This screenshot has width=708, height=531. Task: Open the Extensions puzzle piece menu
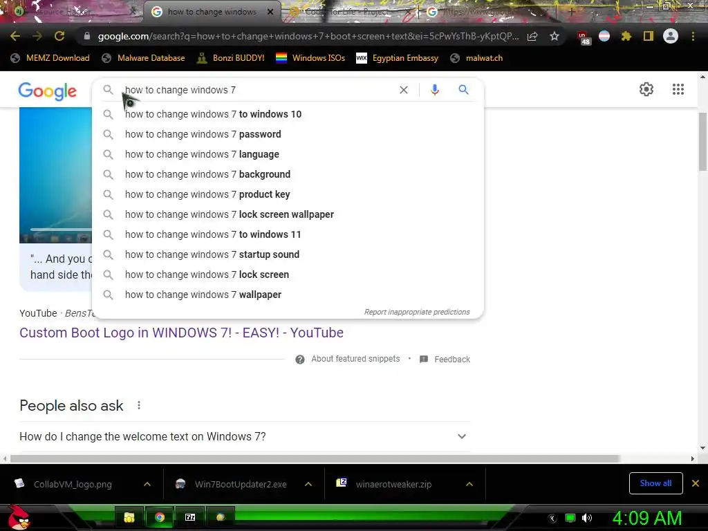(626, 36)
